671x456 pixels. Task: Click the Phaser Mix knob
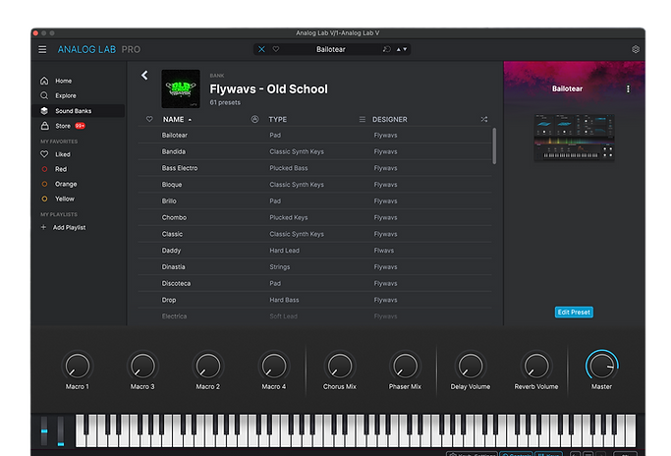click(405, 367)
